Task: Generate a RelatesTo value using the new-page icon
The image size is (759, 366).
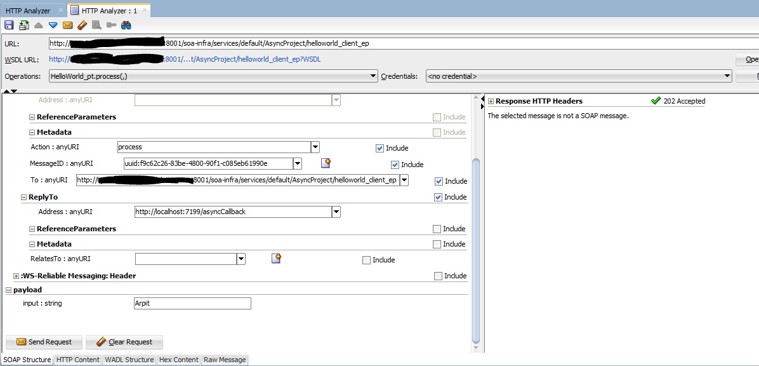Action: (276, 259)
